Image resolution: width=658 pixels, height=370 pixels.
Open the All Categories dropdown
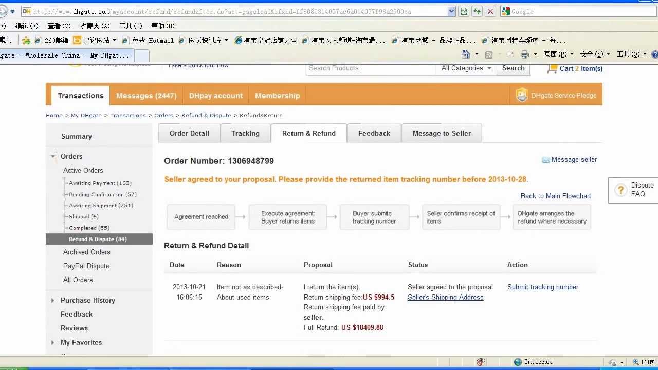[x=466, y=68]
